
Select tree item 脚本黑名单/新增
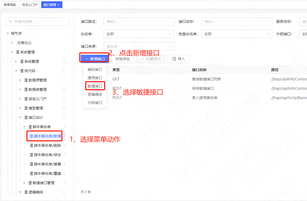pos(47,136)
